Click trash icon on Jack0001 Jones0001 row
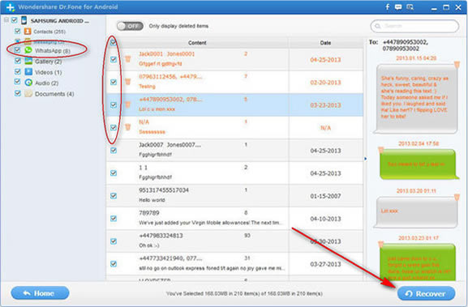 pyautogui.click(x=127, y=59)
